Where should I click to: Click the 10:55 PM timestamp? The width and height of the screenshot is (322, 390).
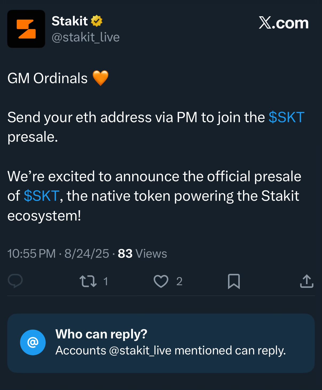pyautogui.click(x=32, y=254)
